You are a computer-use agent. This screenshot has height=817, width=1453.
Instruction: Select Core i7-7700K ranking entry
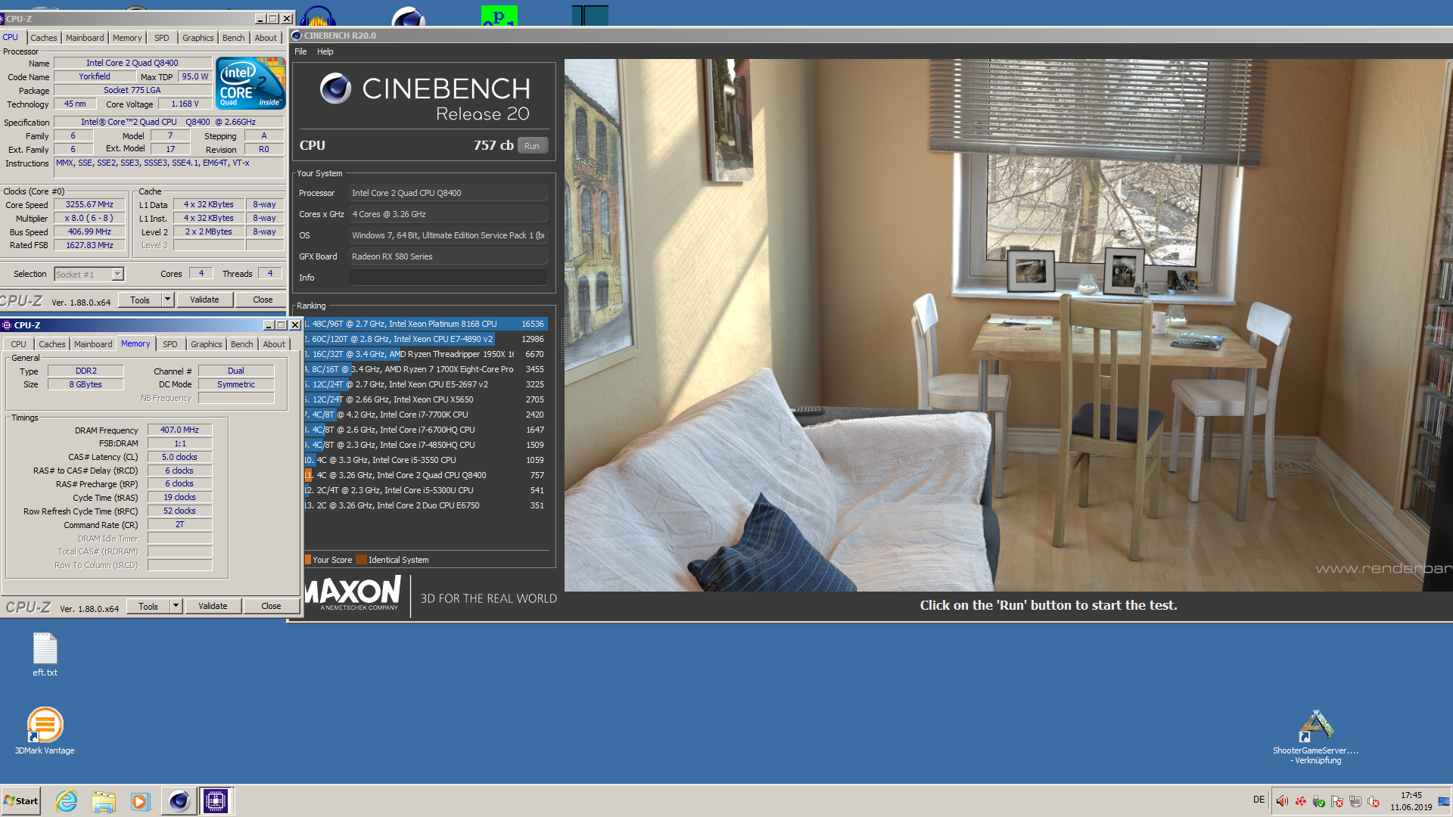pos(425,415)
